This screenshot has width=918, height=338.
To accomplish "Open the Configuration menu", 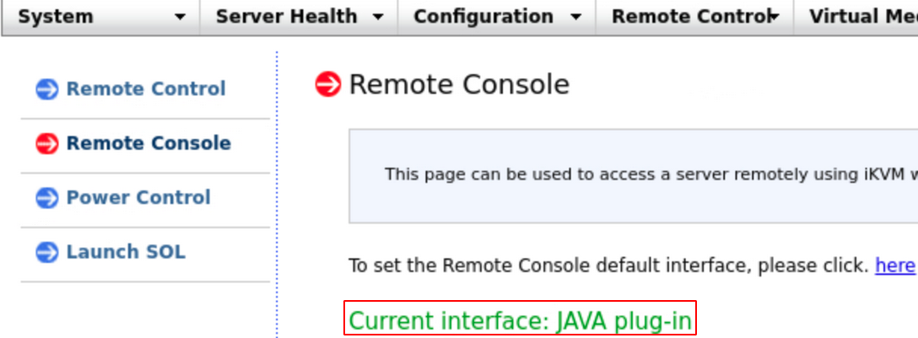I will tap(483, 17).
